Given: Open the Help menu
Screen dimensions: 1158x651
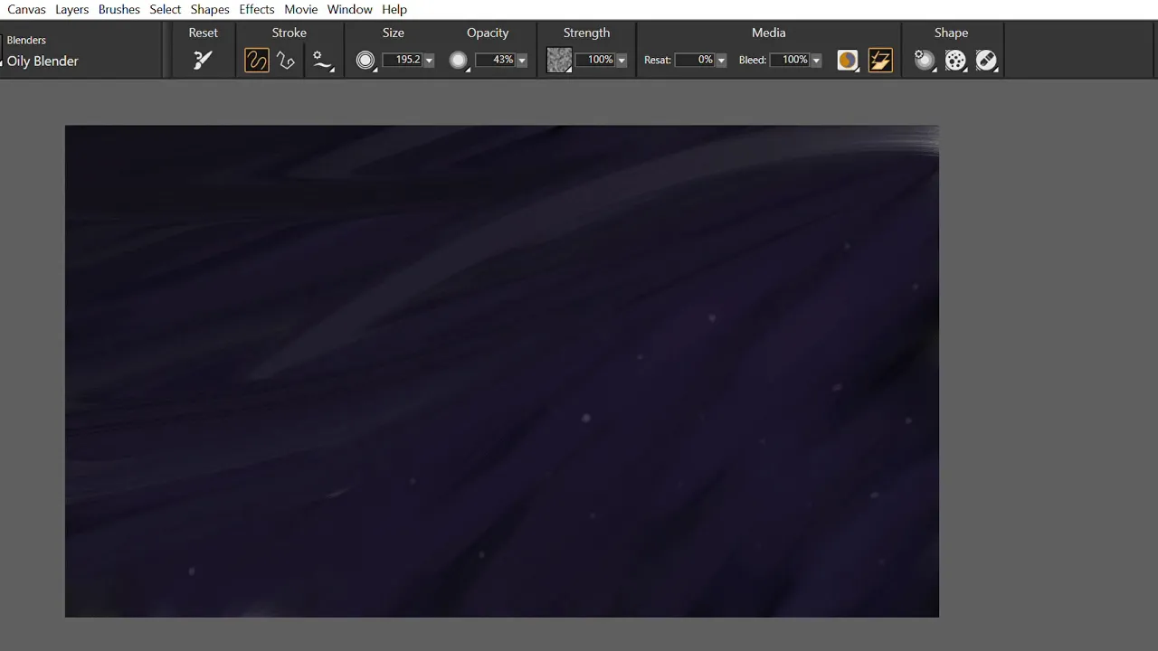Looking at the screenshot, I should pyautogui.click(x=394, y=9).
